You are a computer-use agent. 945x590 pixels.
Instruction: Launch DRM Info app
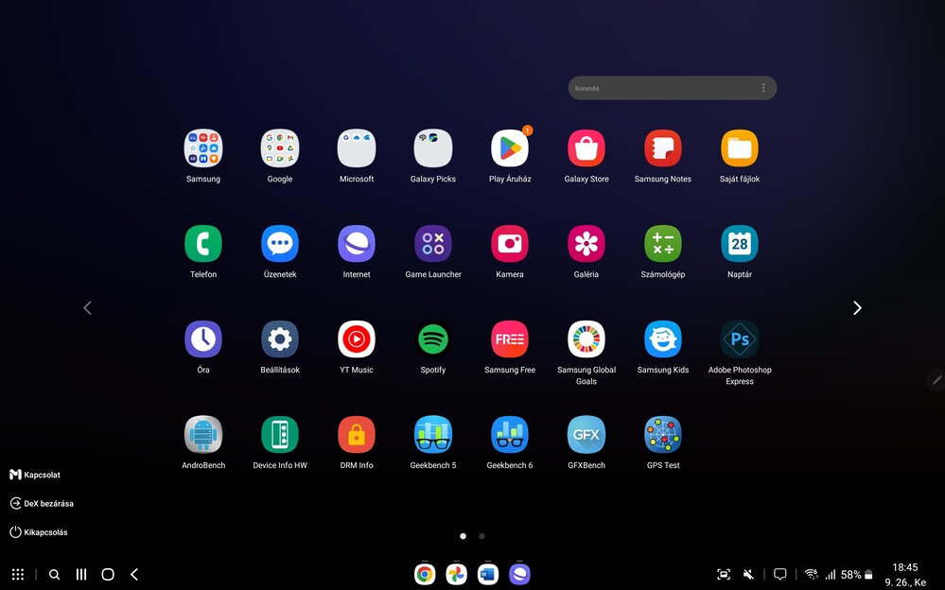coord(357,435)
